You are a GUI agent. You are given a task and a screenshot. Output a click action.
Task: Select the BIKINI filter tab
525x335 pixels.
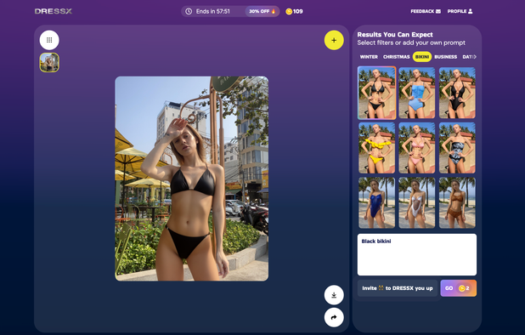[422, 57]
